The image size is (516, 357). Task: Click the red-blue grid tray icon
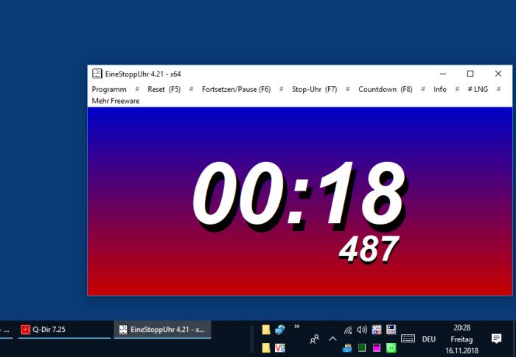point(377,330)
